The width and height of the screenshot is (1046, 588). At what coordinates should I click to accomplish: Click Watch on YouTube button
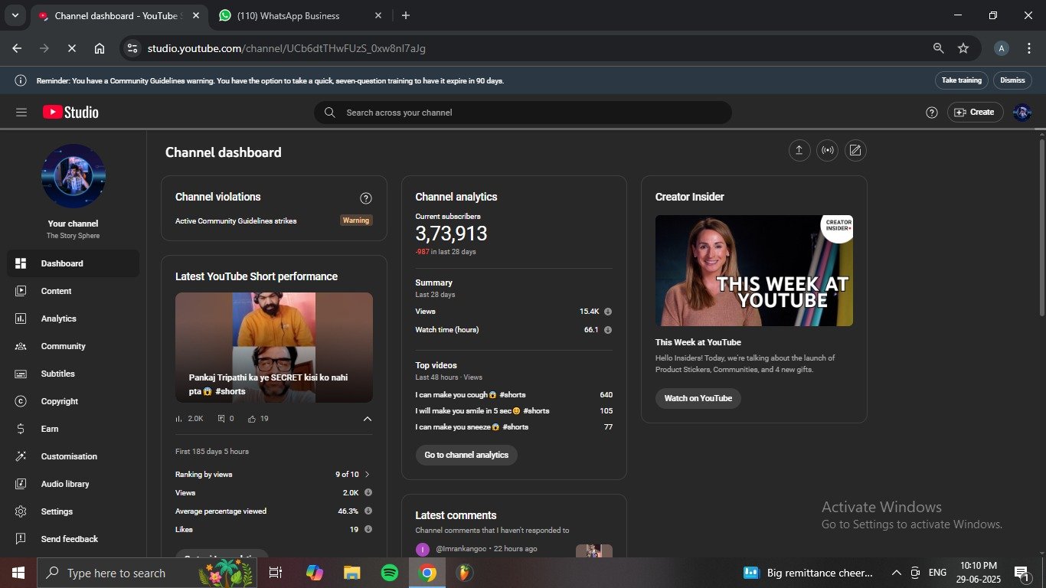coord(698,398)
